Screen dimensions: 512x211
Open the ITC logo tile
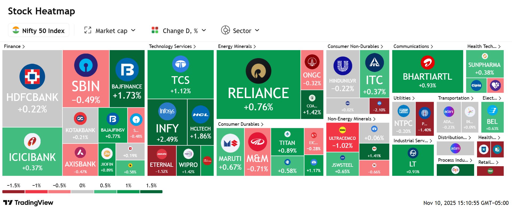374,63
